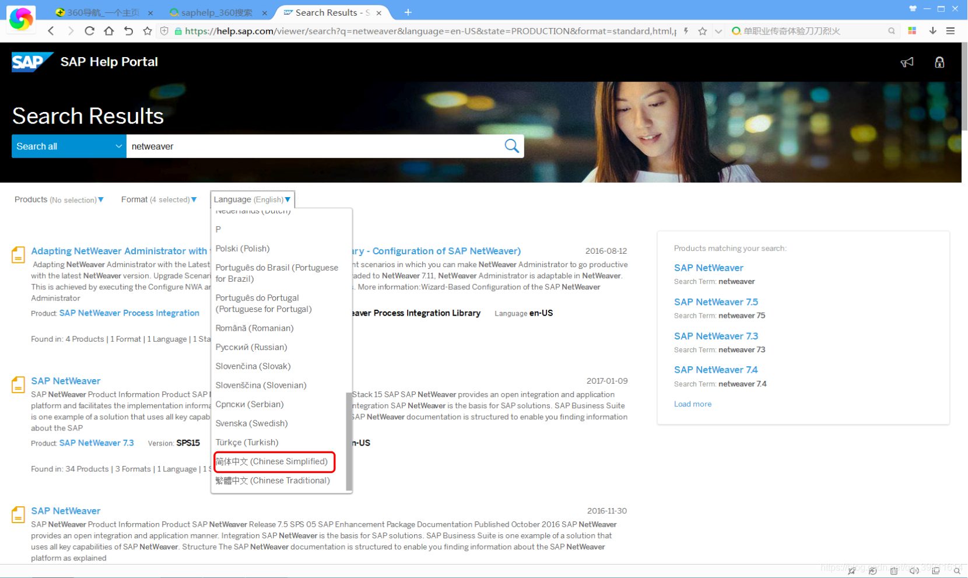Select Português do Brasil language option
The height and width of the screenshot is (578, 968).
pyautogui.click(x=277, y=273)
